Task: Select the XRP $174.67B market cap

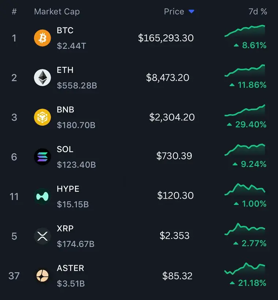Action: click(x=76, y=244)
